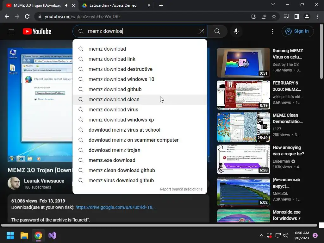The height and width of the screenshot is (243, 324).
Task: Select suggestion 'memz download github'
Action: 140,89
